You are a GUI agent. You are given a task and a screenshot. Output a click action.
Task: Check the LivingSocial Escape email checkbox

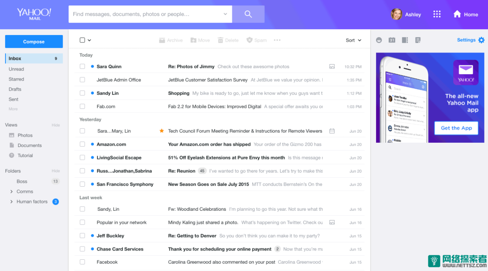pos(82,157)
